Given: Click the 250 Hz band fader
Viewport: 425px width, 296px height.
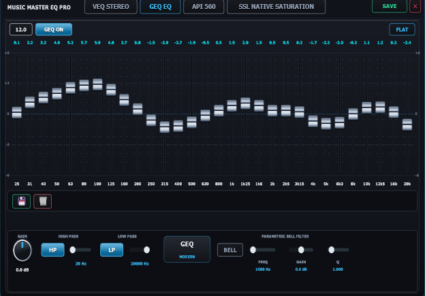Looking at the screenshot, I should [x=151, y=120].
